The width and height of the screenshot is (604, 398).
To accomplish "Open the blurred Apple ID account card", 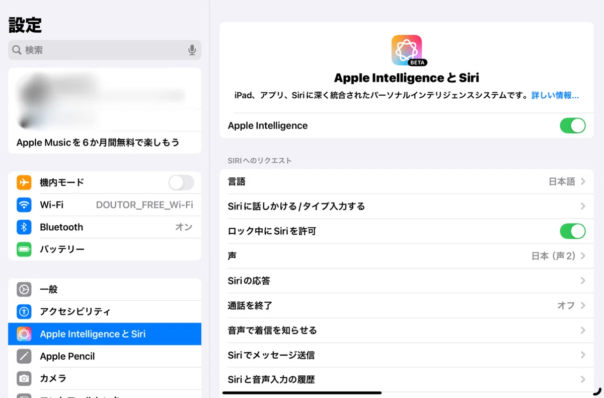I will [x=105, y=100].
